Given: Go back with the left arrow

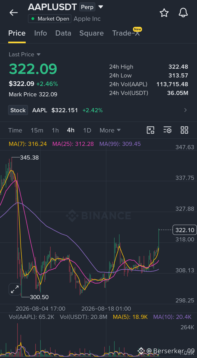Looking at the screenshot, I should click(x=13, y=13).
